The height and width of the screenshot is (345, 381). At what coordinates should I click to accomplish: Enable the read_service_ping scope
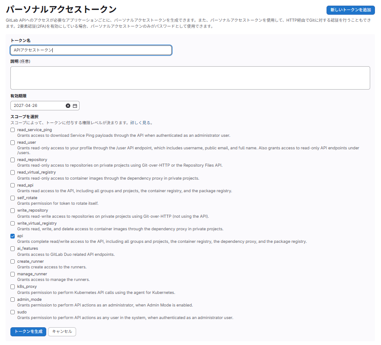click(x=13, y=129)
